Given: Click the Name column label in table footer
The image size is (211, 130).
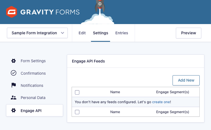Looking at the screenshot, I should click(x=115, y=112).
